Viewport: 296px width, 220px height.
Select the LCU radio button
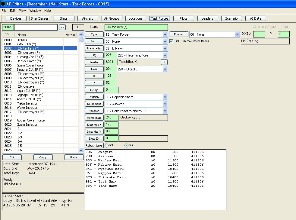click(x=107, y=145)
